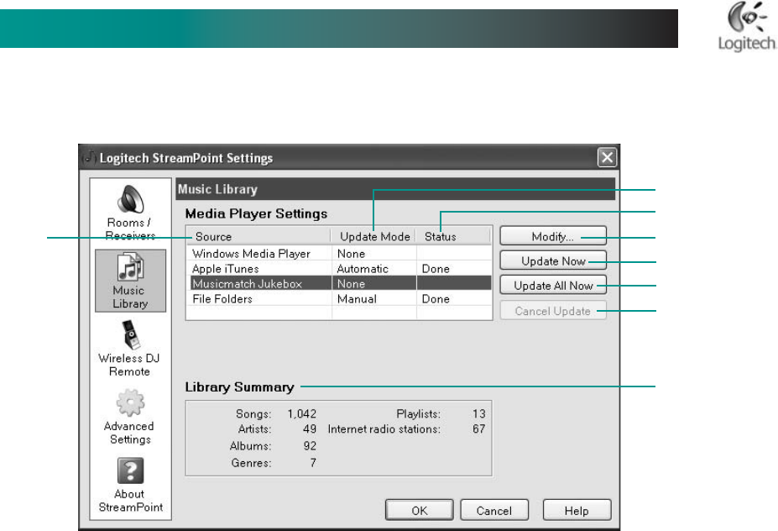Open the Help button
The image size is (778, 531).
coord(577,511)
